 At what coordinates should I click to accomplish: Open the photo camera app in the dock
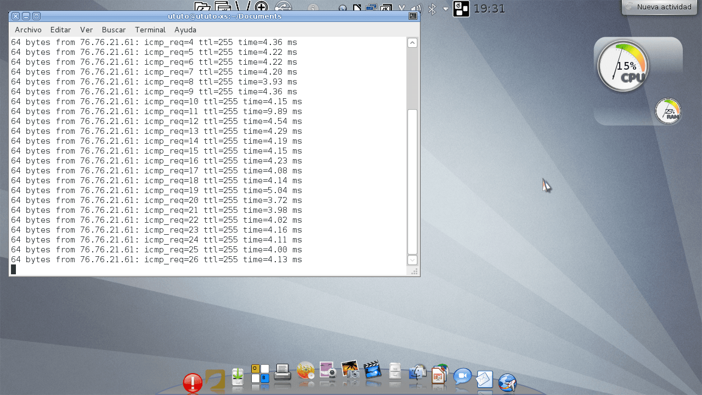tap(350, 369)
